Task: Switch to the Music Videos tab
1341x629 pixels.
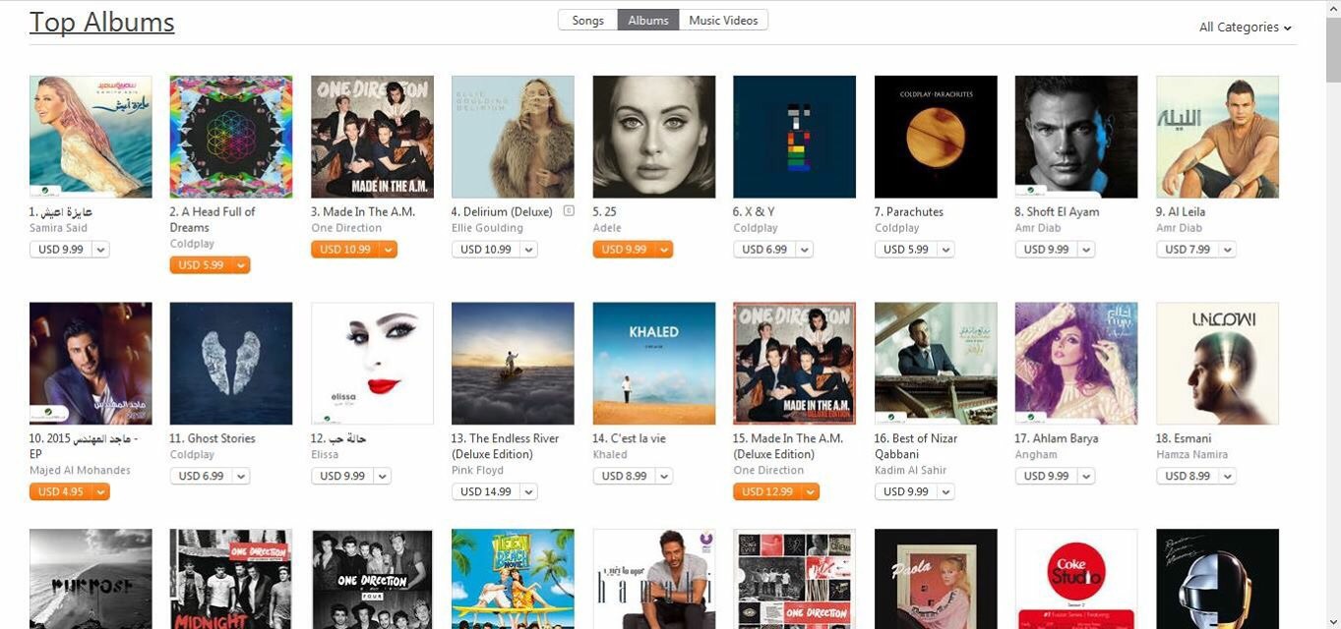Action: [x=723, y=21]
